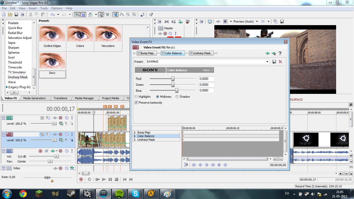The image size is (354, 199).
Task: Uncheck Preserve luminosity
Action: point(136,103)
